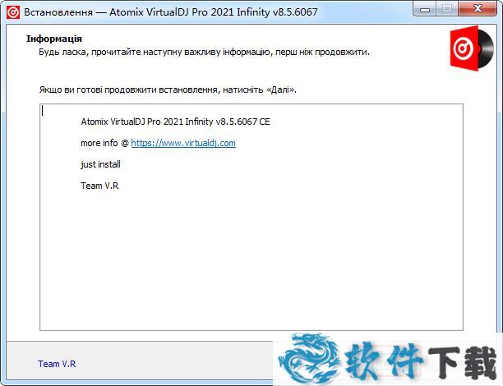Screen dimensions: 503x386
Task: Click the 'more info @' text
Action: coord(104,143)
